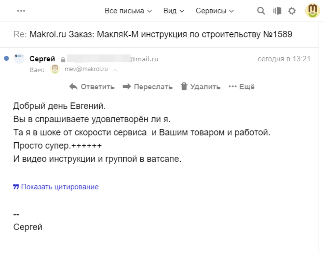Open settings via the gear icon
Screen dimensions: 324x254
pos(292,11)
